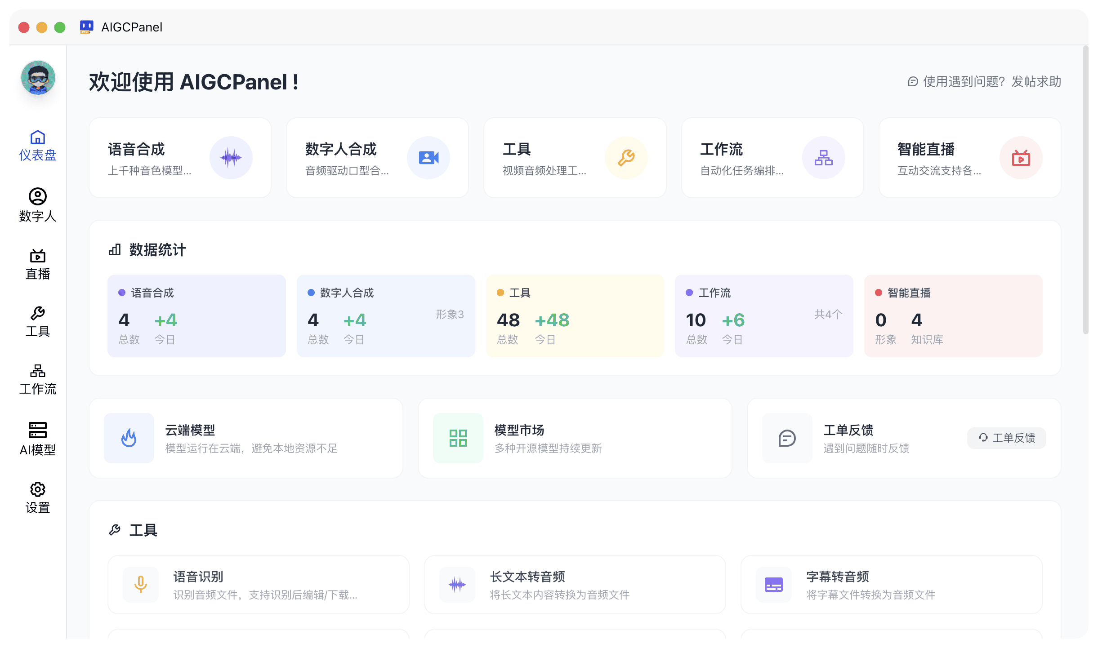Open the 云端模型 card
Viewport: 1098px width, 648px height.
pos(246,438)
